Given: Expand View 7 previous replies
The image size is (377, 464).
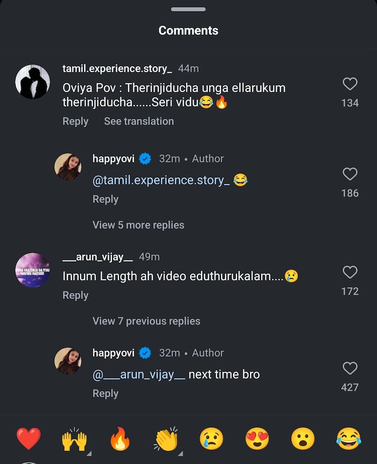Looking at the screenshot, I should click(146, 321).
